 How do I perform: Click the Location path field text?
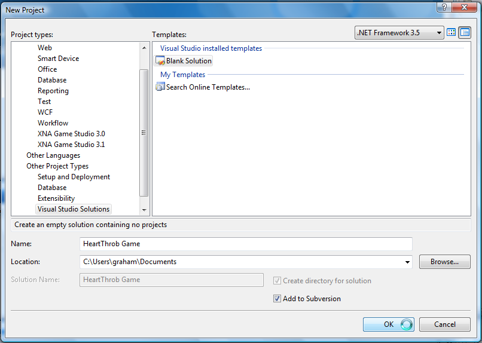click(130, 262)
